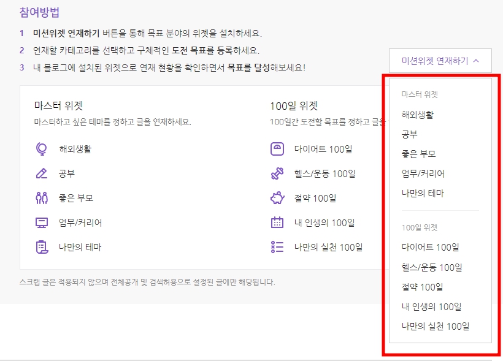Image resolution: width=503 pixels, height=361 pixels.
Task: Select the dumbbell icon beside 헬스/운동 100일
Action: (278, 173)
